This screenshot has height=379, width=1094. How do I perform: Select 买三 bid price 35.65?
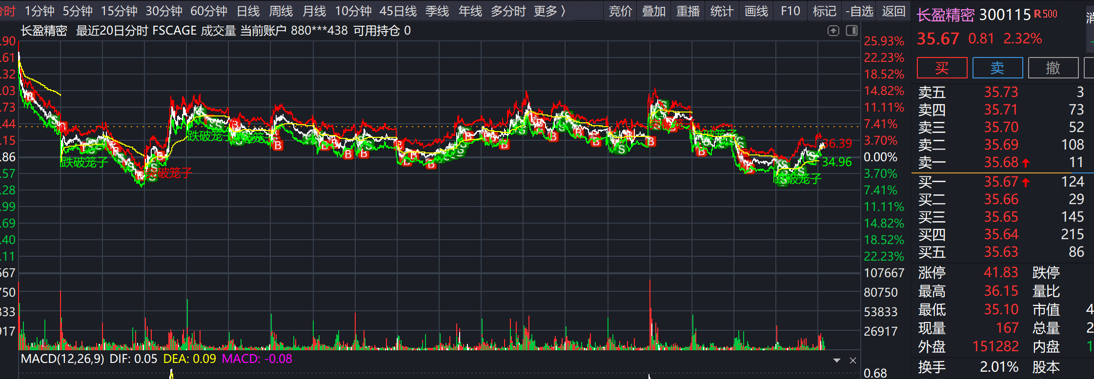point(1001,217)
